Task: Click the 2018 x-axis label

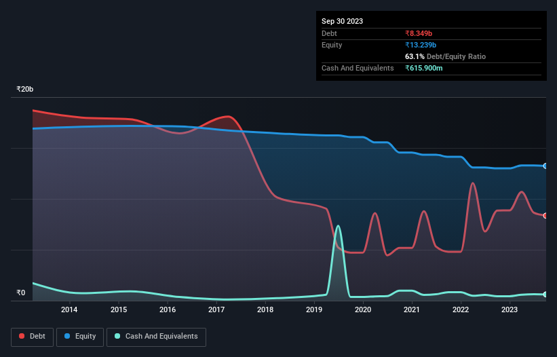Action: point(265,309)
